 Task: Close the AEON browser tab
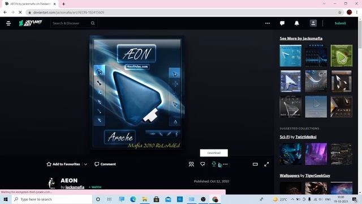[x=55, y=4]
